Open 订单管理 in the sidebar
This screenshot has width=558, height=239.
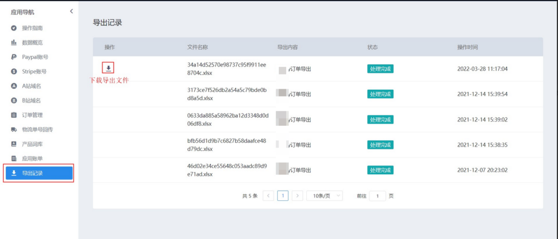coord(32,115)
